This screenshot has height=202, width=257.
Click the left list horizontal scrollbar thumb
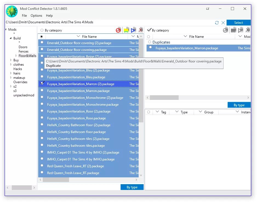56,180
